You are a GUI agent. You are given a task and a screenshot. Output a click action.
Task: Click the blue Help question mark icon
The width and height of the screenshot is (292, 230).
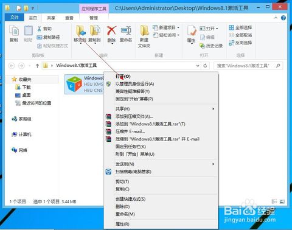pos(283,18)
